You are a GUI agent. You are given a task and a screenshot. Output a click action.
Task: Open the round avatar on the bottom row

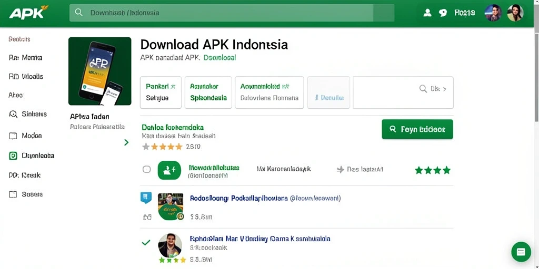170,245
